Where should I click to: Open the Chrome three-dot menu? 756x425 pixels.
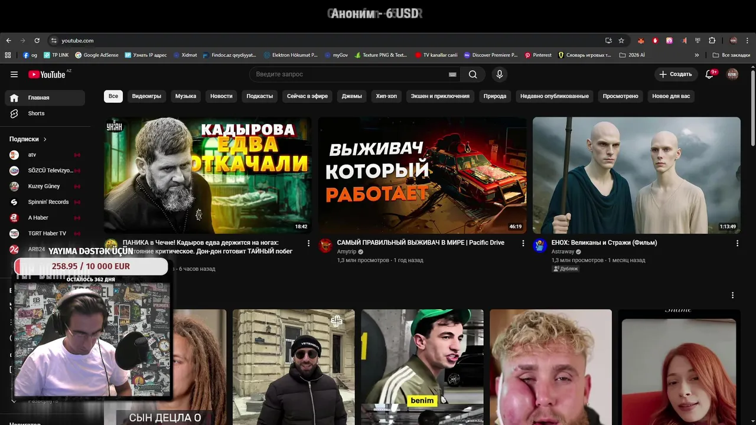coord(748,41)
